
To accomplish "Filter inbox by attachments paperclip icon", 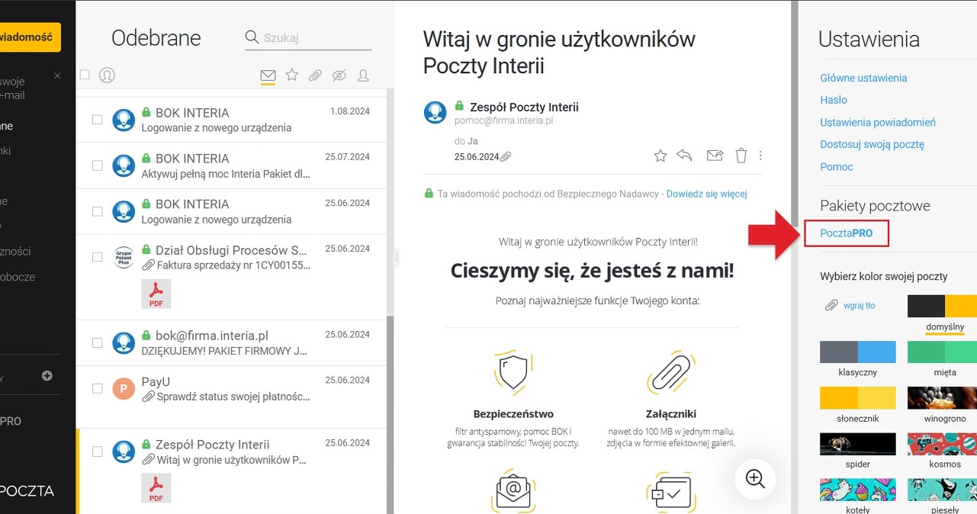I will [x=315, y=75].
